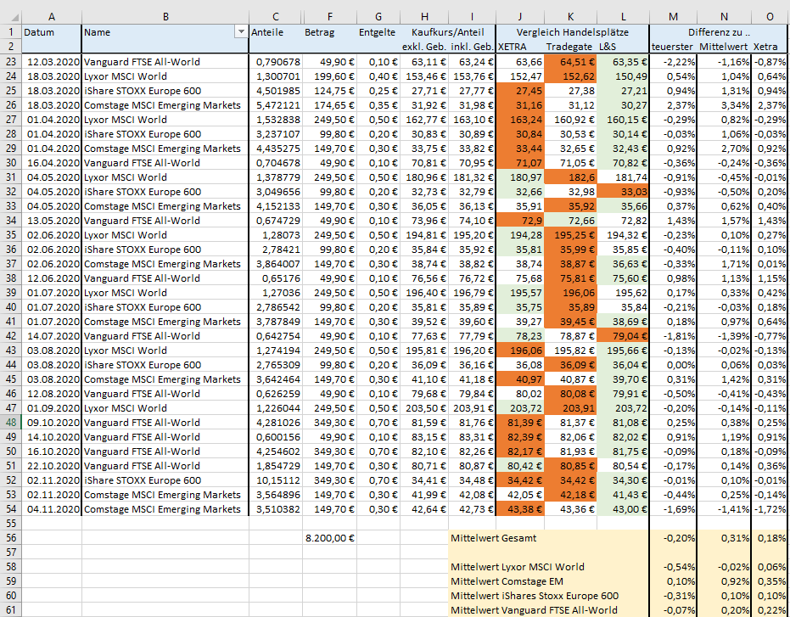Select the Anteile cell showing 10,15112
The height and width of the screenshot is (617, 790).
click(276, 480)
